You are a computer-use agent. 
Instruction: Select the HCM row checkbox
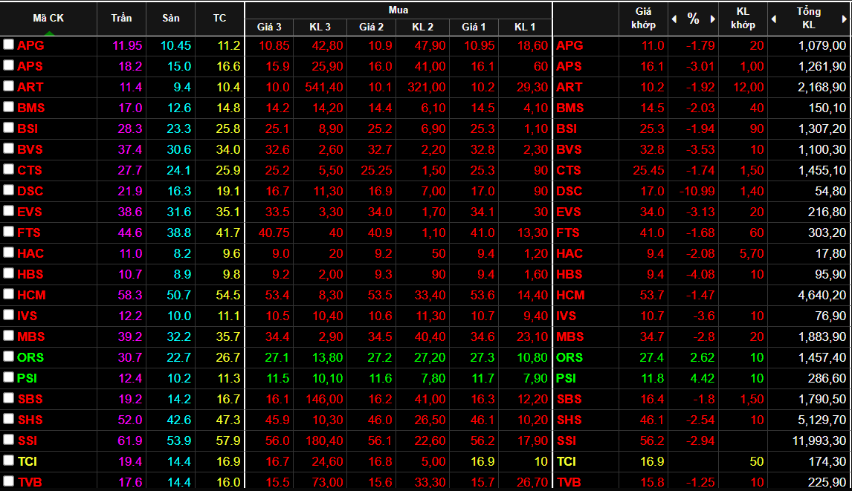click(x=8, y=294)
